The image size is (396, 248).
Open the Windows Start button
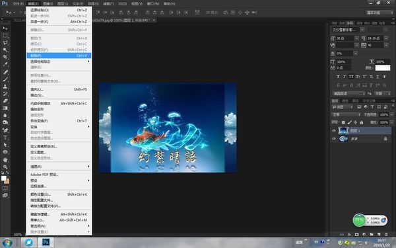[7, 243]
